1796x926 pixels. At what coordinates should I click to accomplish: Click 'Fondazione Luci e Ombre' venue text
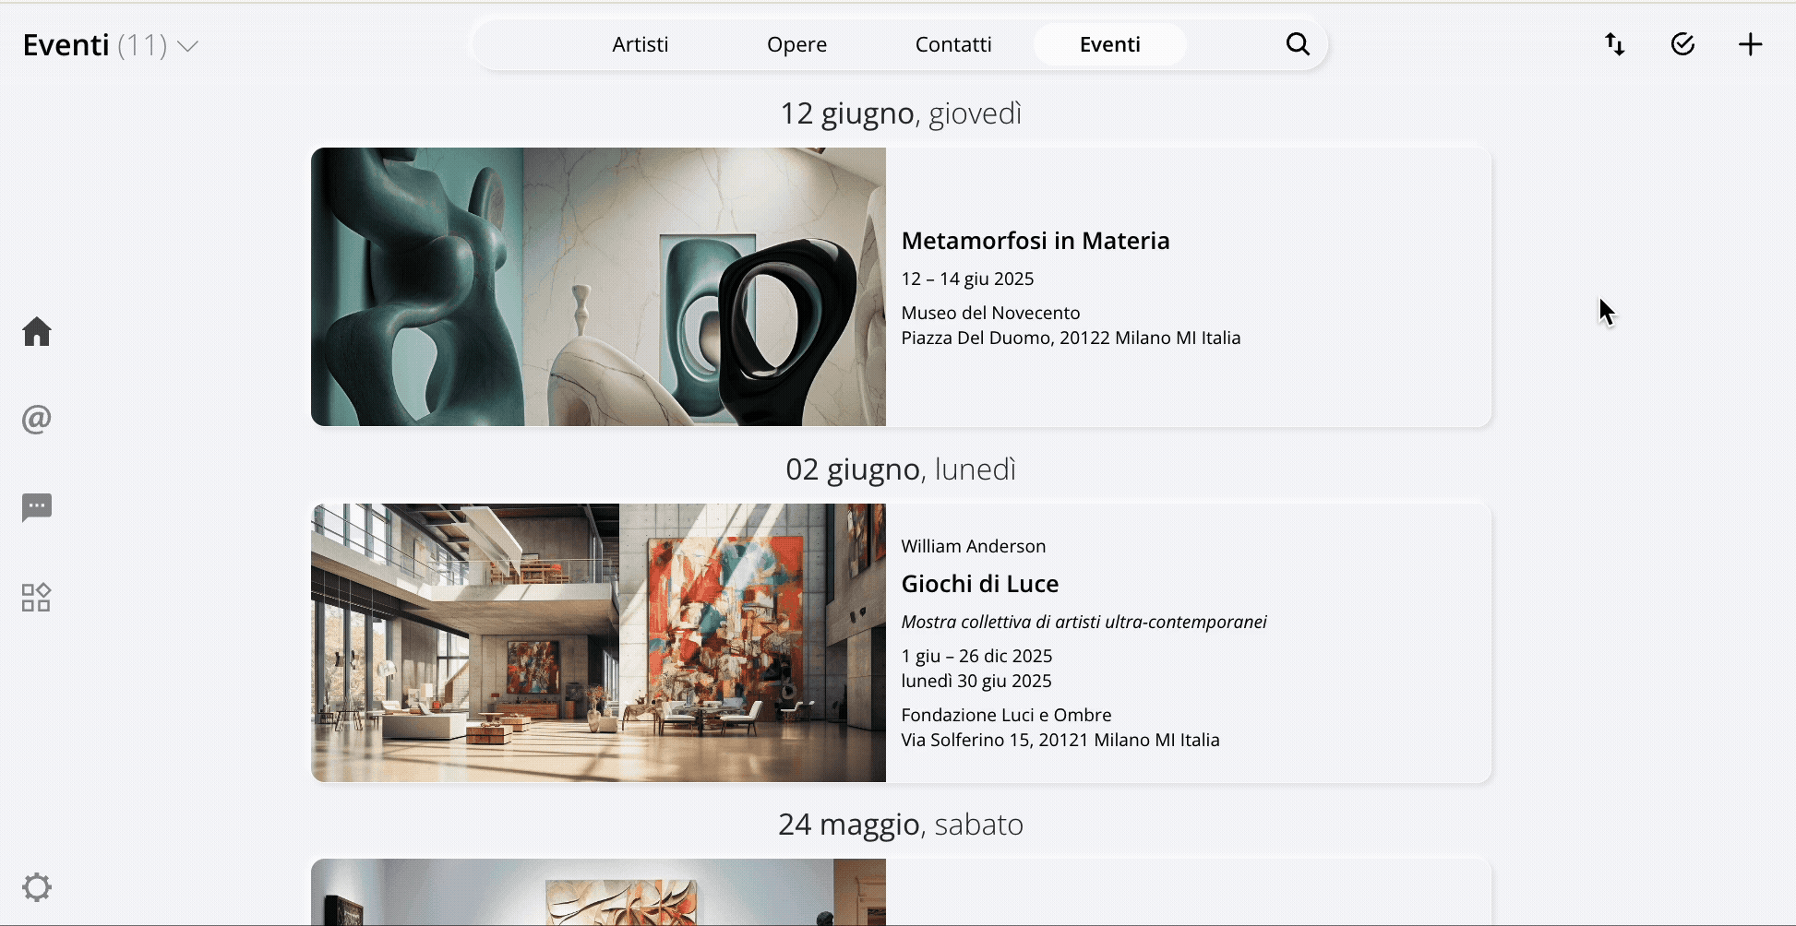click(x=1006, y=715)
